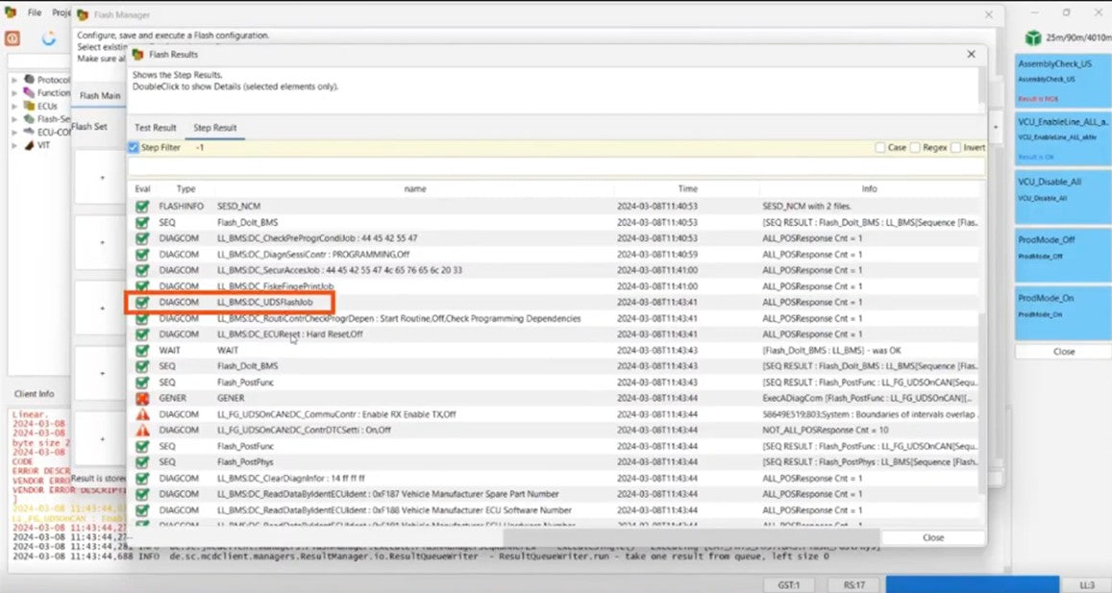Image resolution: width=1112 pixels, height=593 pixels.
Task: Expand the Flash-Se tree node
Action: pyautogui.click(x=14, y=119)
